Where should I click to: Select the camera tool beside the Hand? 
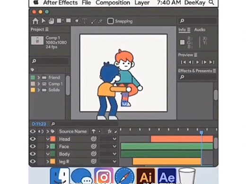[60, 21]
